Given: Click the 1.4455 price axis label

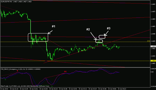Looking at the screenshot, I should pyautogui.click(x=153, y=26).
